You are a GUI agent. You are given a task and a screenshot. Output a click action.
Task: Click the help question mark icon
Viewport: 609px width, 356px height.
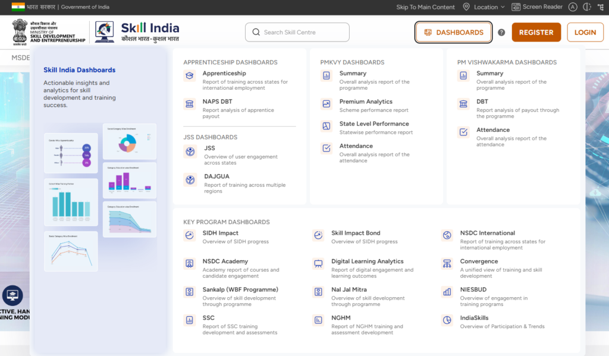(501, 33)
